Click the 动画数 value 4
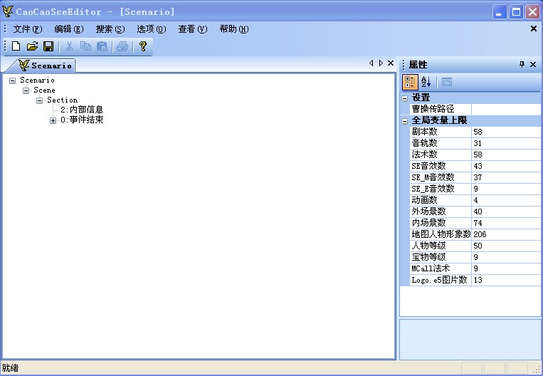Screen dimensions: 543x376 point(506,200)
